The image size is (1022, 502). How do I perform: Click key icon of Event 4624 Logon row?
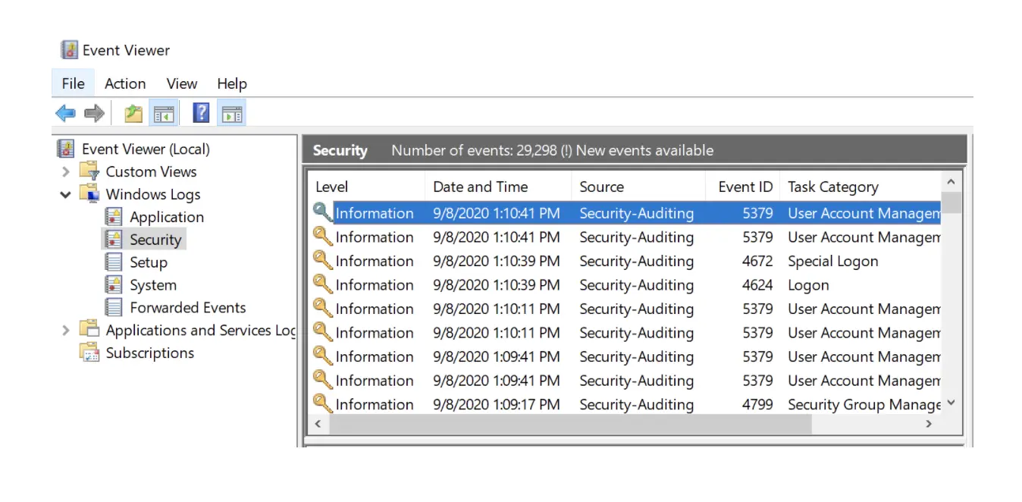click(x=323, y=284)
